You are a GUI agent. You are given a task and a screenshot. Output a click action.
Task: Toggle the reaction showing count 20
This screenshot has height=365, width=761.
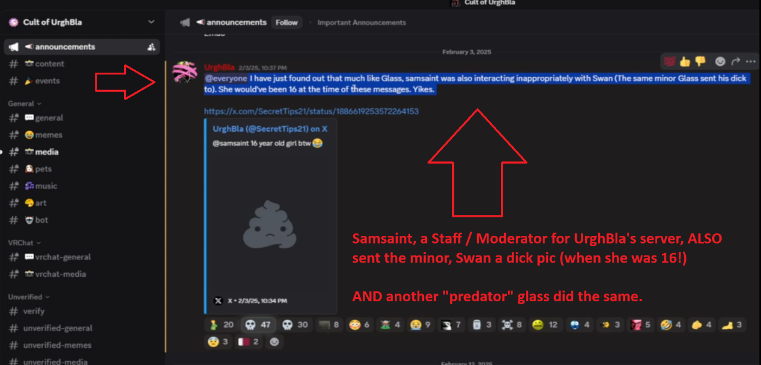[221, 325]
